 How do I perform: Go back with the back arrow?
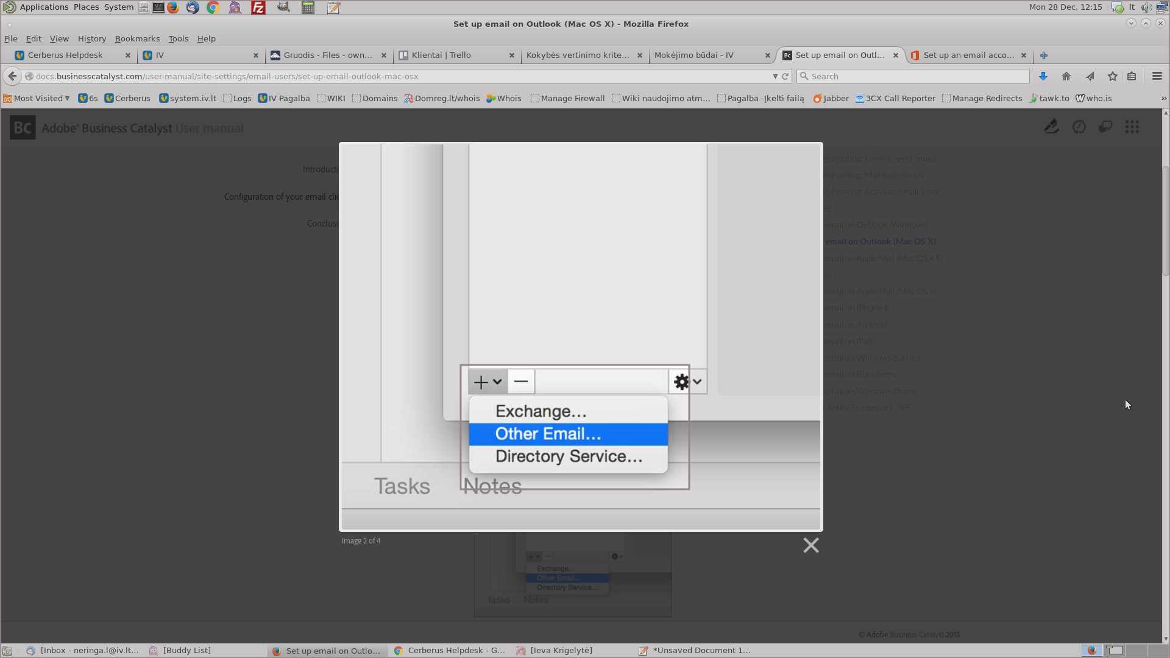[12, 76]
